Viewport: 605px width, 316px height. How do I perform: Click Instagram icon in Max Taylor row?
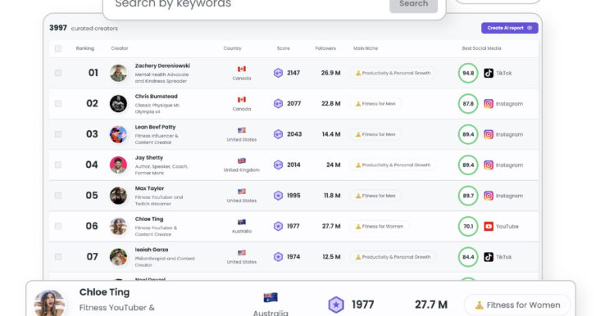point(489,196)
